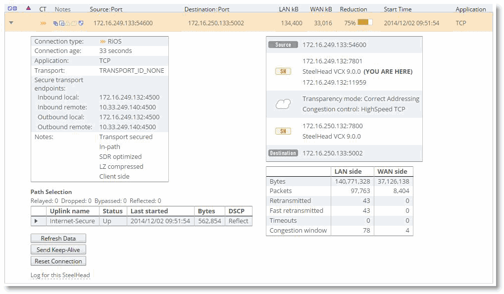Sort by the Reduction column header
The width and height of the screenshot is (504, 294).
(x=353, y=9)
